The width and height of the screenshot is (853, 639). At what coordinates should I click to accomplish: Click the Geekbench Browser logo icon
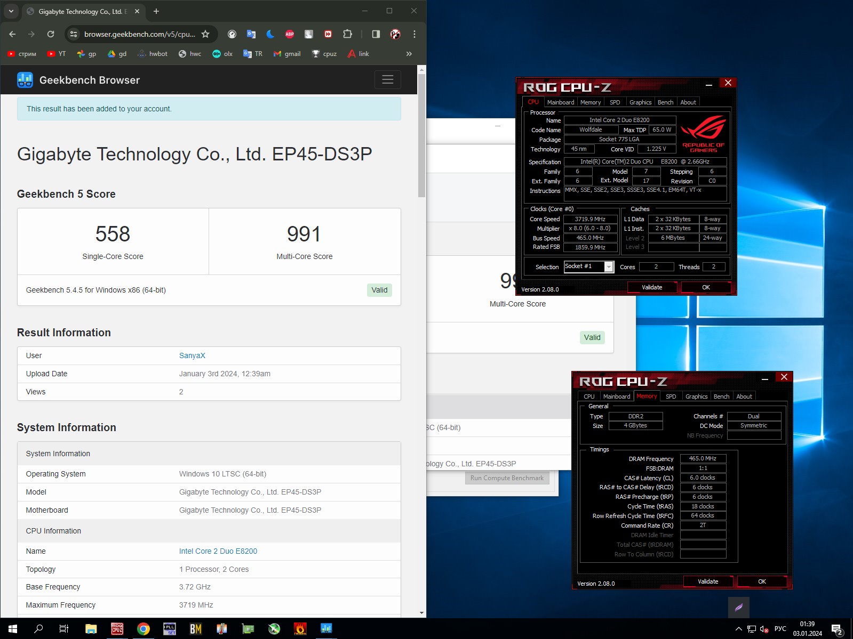(25, 80)
